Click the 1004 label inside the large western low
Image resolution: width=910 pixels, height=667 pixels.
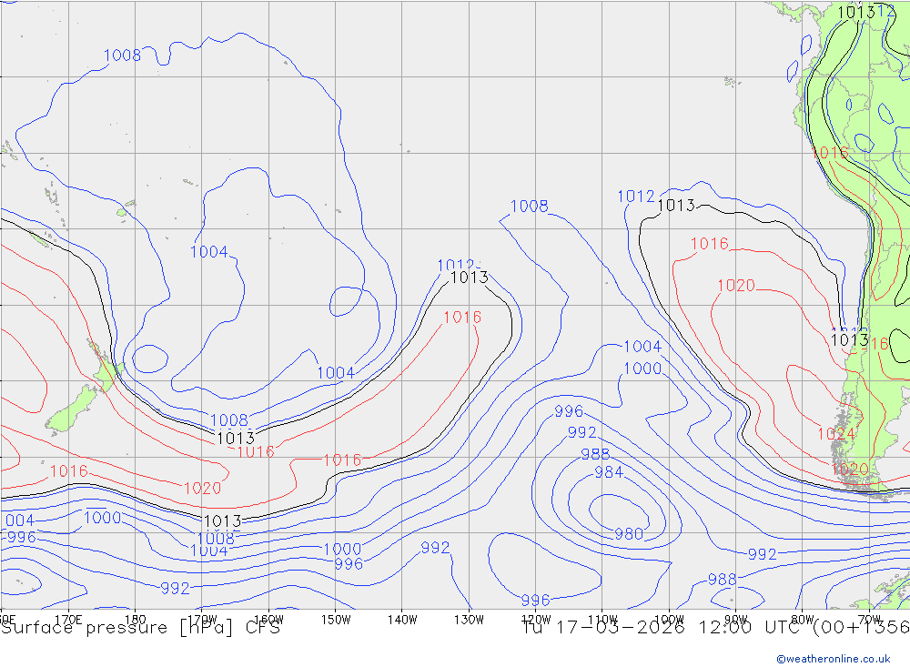(x=209, y=252)
